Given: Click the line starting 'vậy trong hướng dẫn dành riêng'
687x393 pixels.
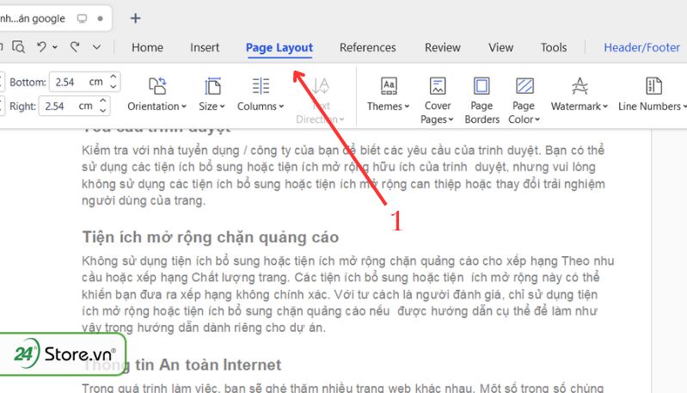Looking at the screenshot, I should click(x=203, y=328).
